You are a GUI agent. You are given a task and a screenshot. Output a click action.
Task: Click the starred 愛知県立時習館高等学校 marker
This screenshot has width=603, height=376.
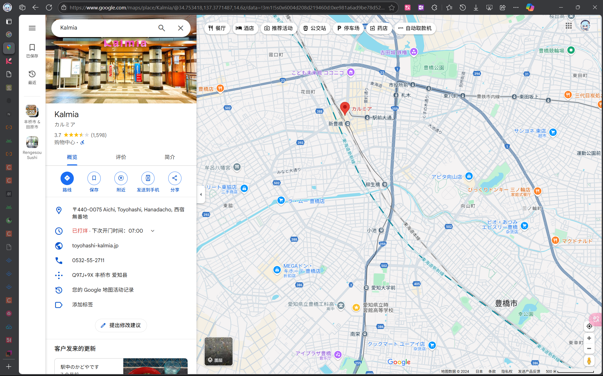[x=356, y=307]
